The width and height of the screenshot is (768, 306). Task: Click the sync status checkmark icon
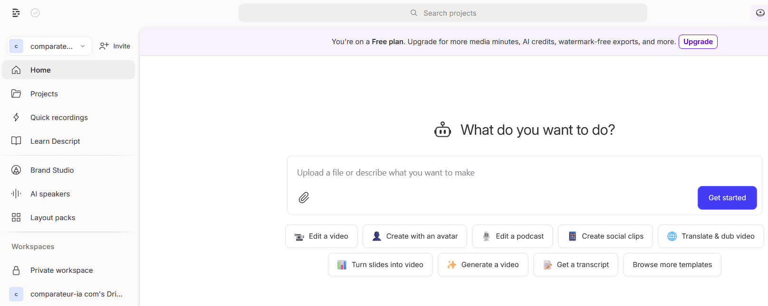[35, 13]
